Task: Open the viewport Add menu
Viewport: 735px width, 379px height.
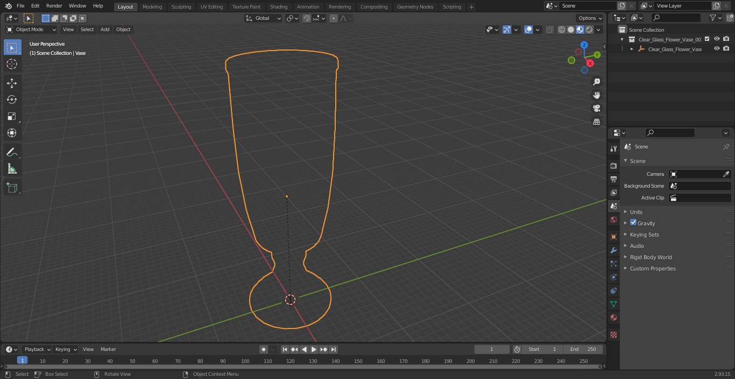Action: (105, 30)
